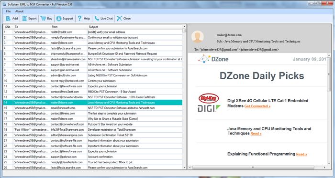Click the sender avatar in preview header
The image size is (335, 178).
tap(197, 37)
